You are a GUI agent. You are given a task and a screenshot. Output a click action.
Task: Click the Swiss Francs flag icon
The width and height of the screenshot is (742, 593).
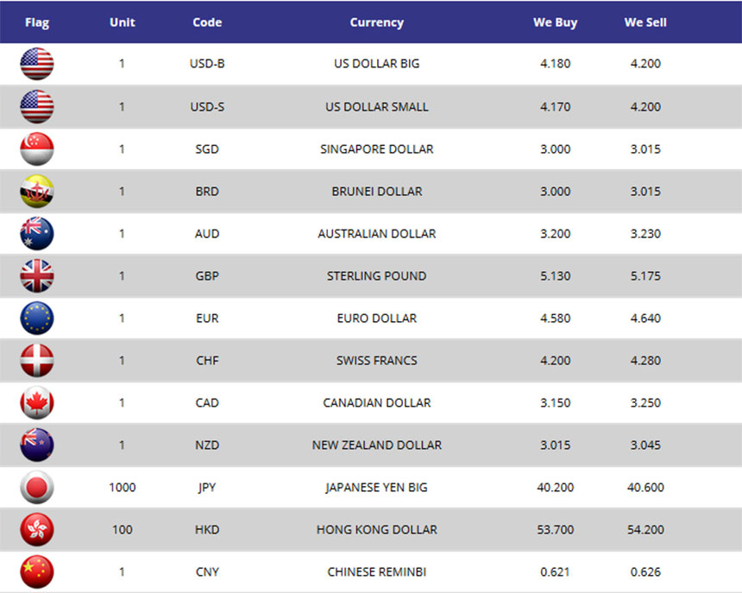coord(37,361)
